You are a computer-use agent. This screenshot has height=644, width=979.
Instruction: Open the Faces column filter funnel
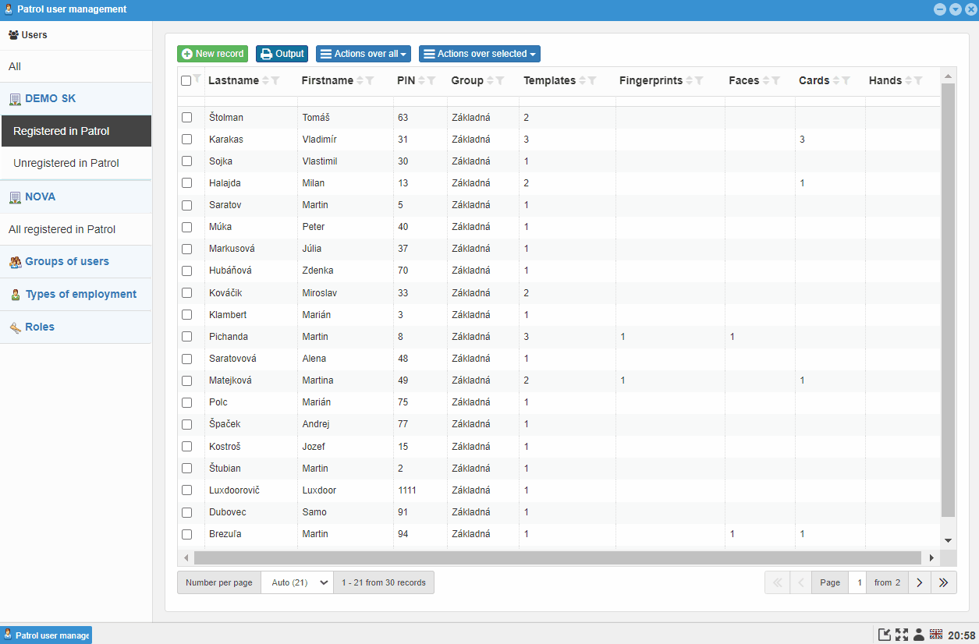775,80
